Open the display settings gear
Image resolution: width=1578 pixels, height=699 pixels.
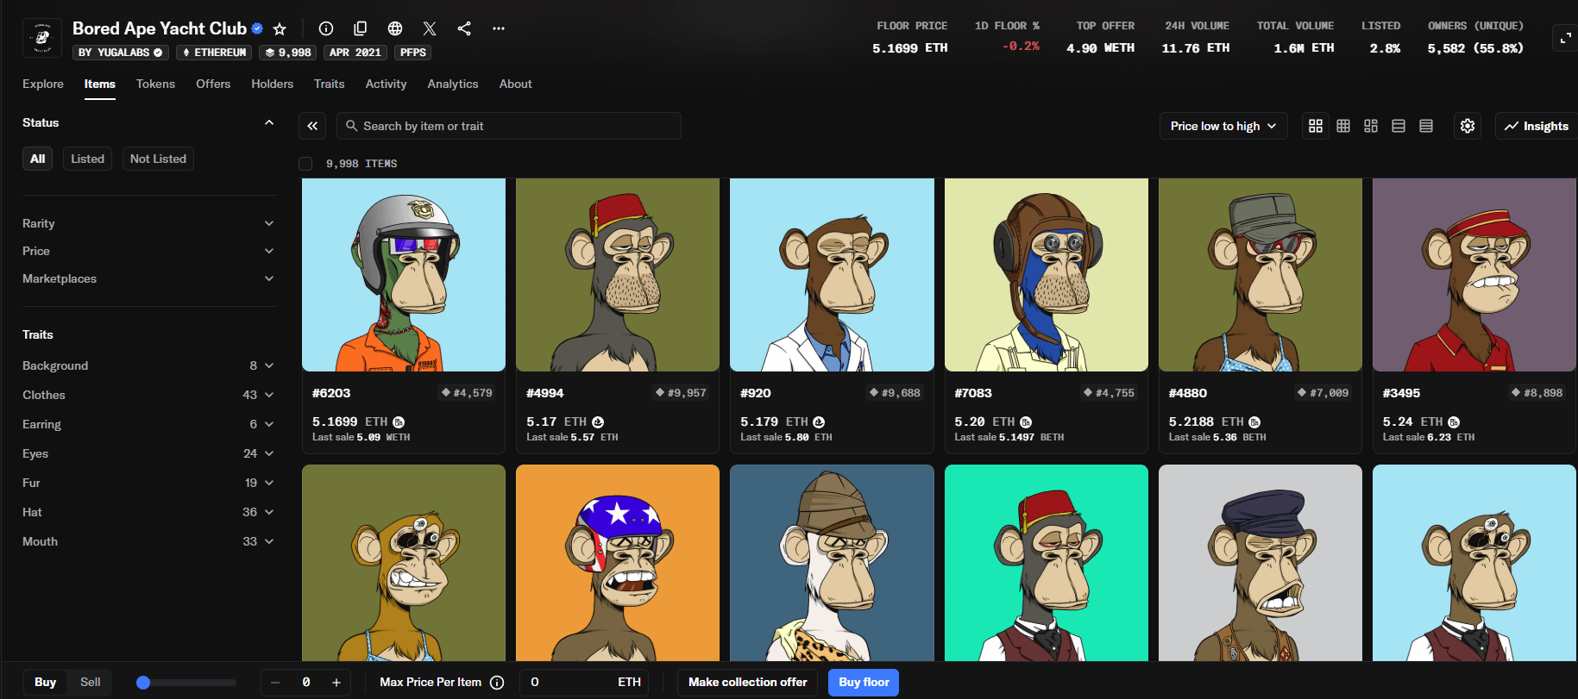pyautogui.click(x=1468, y=126)
